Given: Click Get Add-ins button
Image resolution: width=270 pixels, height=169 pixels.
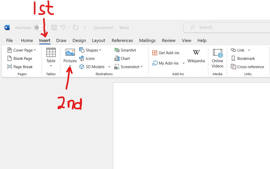Looking at the screenshot, I should 166,53.
